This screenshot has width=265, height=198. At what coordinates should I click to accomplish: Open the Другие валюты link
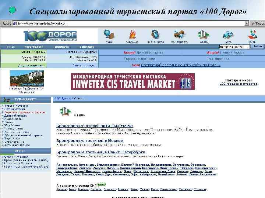pos(32,66)
